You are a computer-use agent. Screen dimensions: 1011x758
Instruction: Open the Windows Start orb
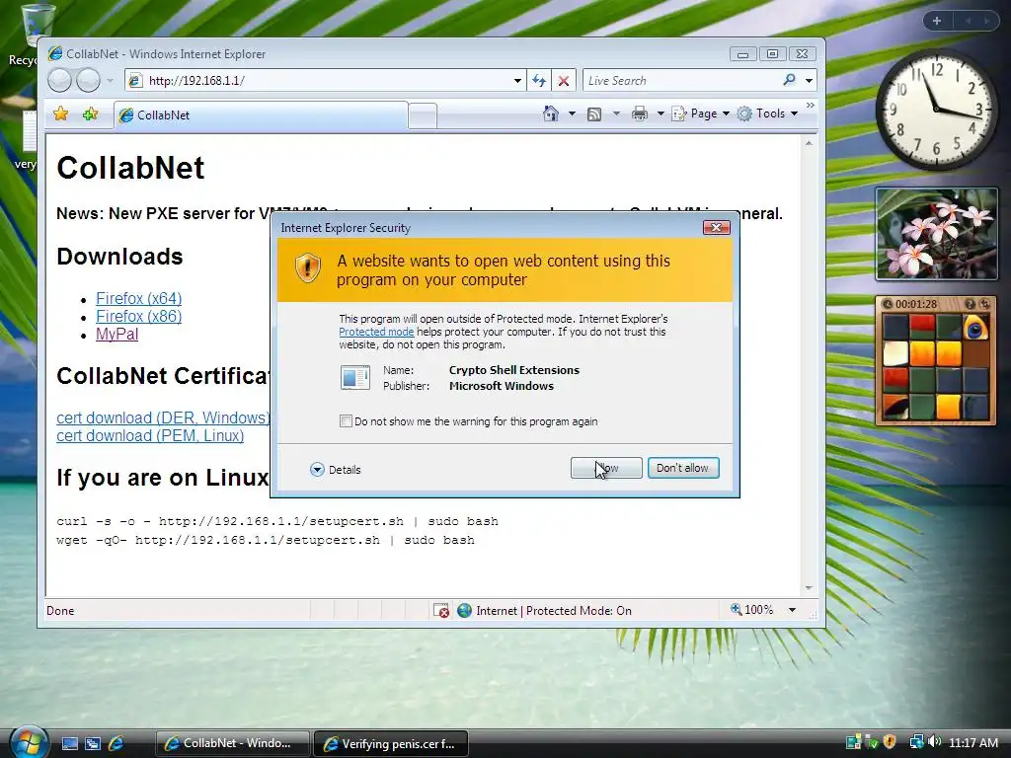click(27, 742)
